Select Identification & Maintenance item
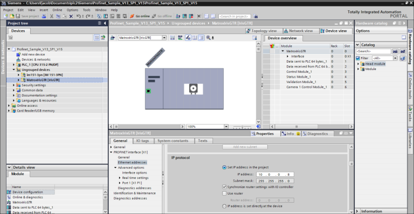Screen dimensions: 414x214 [x=135, y=193]
